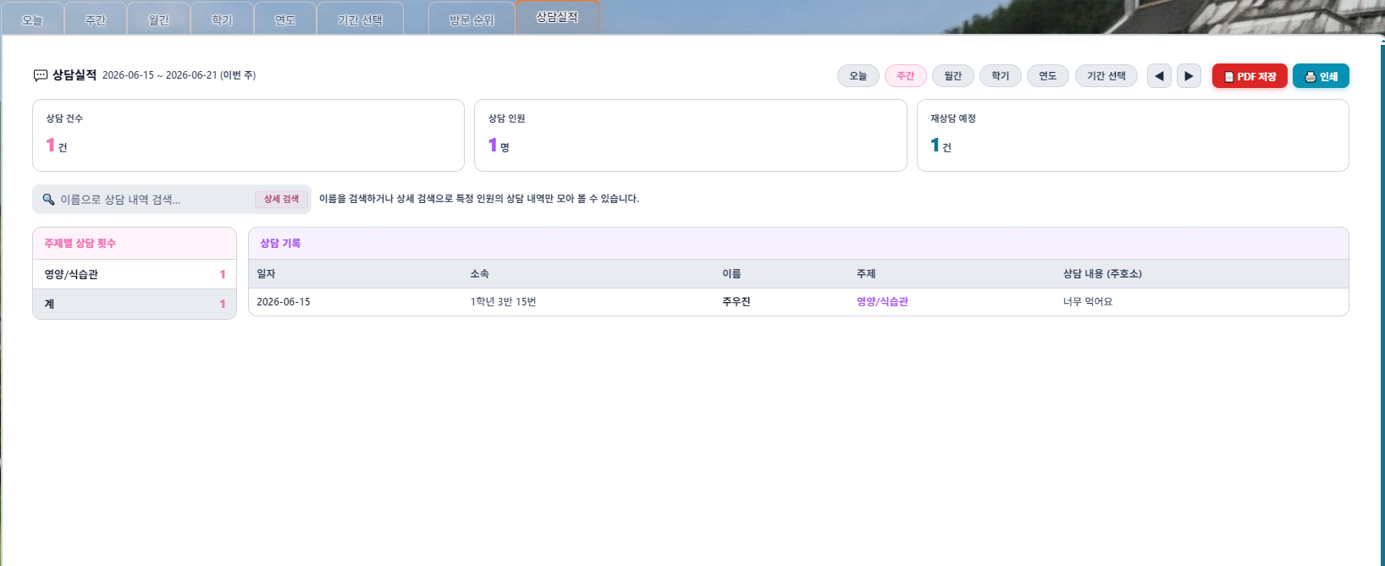1385x566 pixels.
Task: Click the 상담실적 speech bubble icon
Action: click(x=41, y=75)
